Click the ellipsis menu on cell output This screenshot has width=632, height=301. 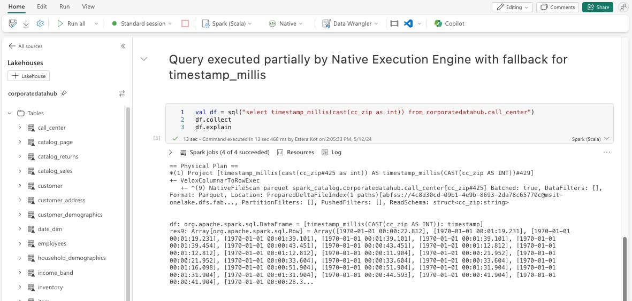click(606, 153)
